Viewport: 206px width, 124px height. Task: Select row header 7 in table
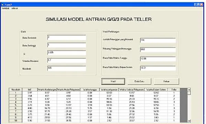16,111
